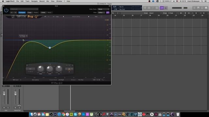Viewport: 209px width, 117px height.
Task: Click the Pro-Q redo arrow icon
Action: coord(49,17)
